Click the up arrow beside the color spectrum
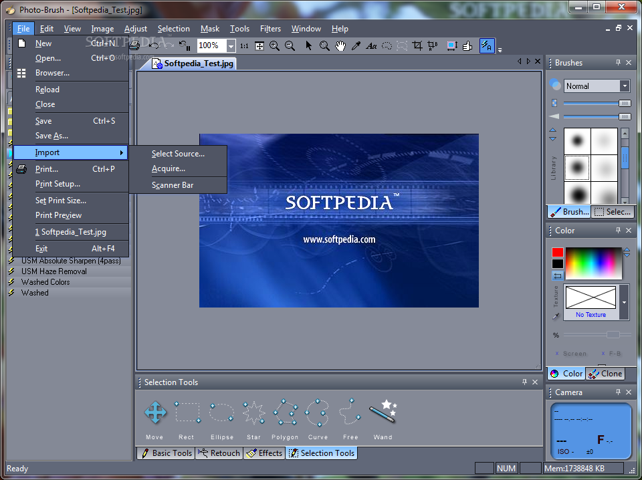This screenshot has height=480, width=642. [x=627, y=249]
